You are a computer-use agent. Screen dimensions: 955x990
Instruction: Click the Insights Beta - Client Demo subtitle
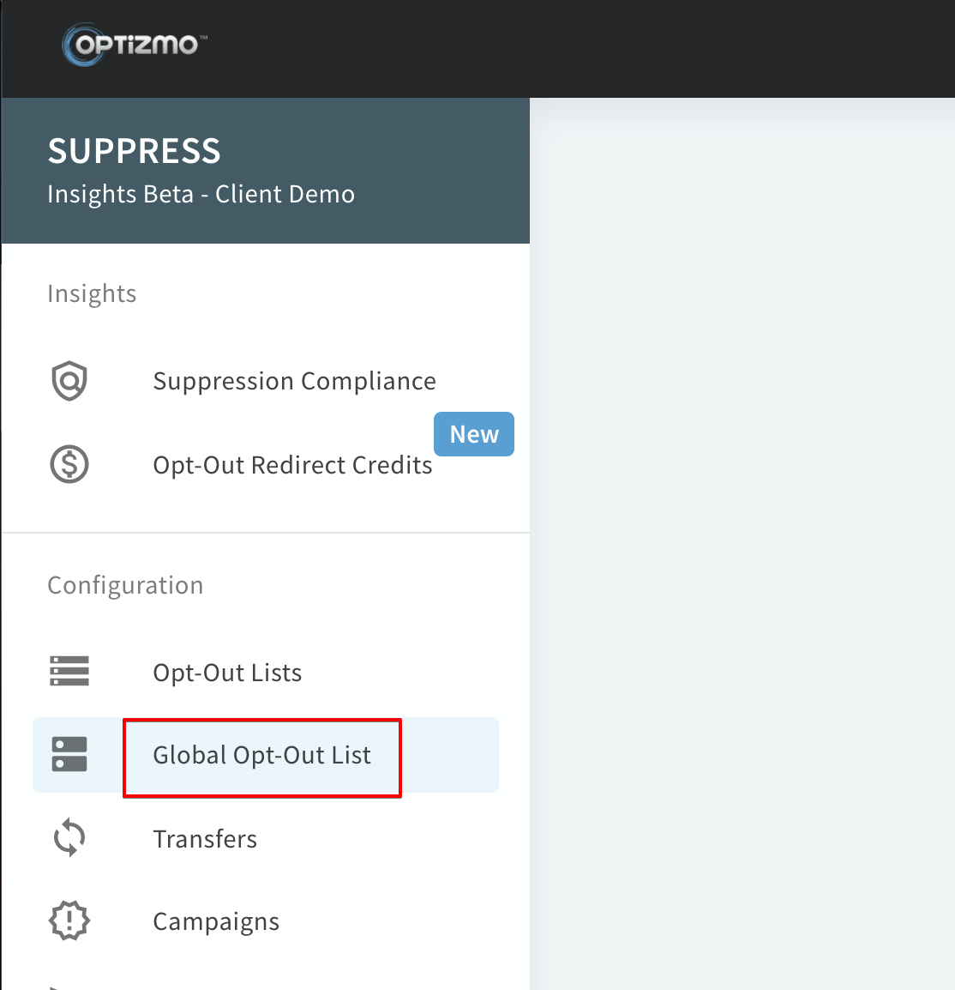tap(201, 194)
